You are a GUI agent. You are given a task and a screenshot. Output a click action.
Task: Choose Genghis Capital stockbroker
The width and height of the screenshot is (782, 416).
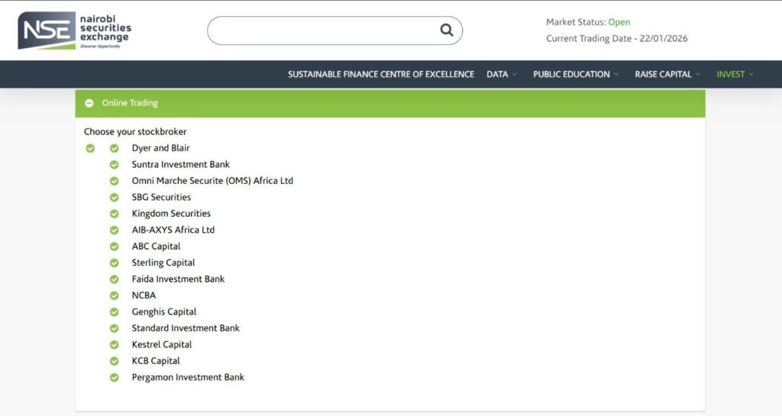[x=164, y=312]
